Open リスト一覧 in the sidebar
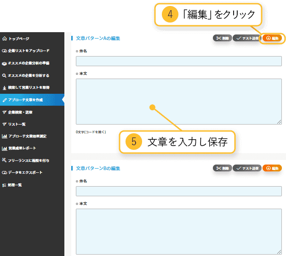286x256 pixels. [x=14, y=125]
